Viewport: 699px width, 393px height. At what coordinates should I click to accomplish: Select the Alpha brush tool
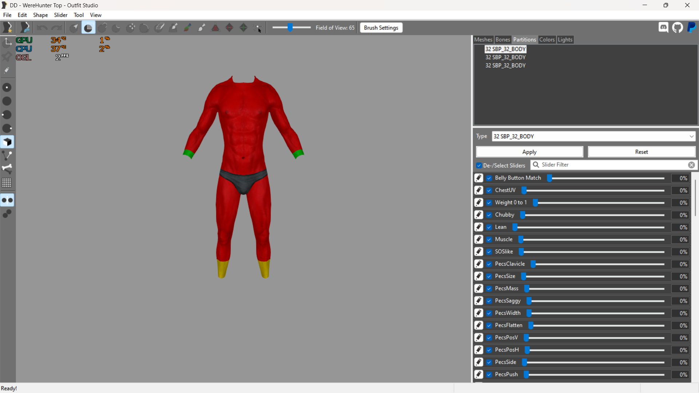coord(201,28)
